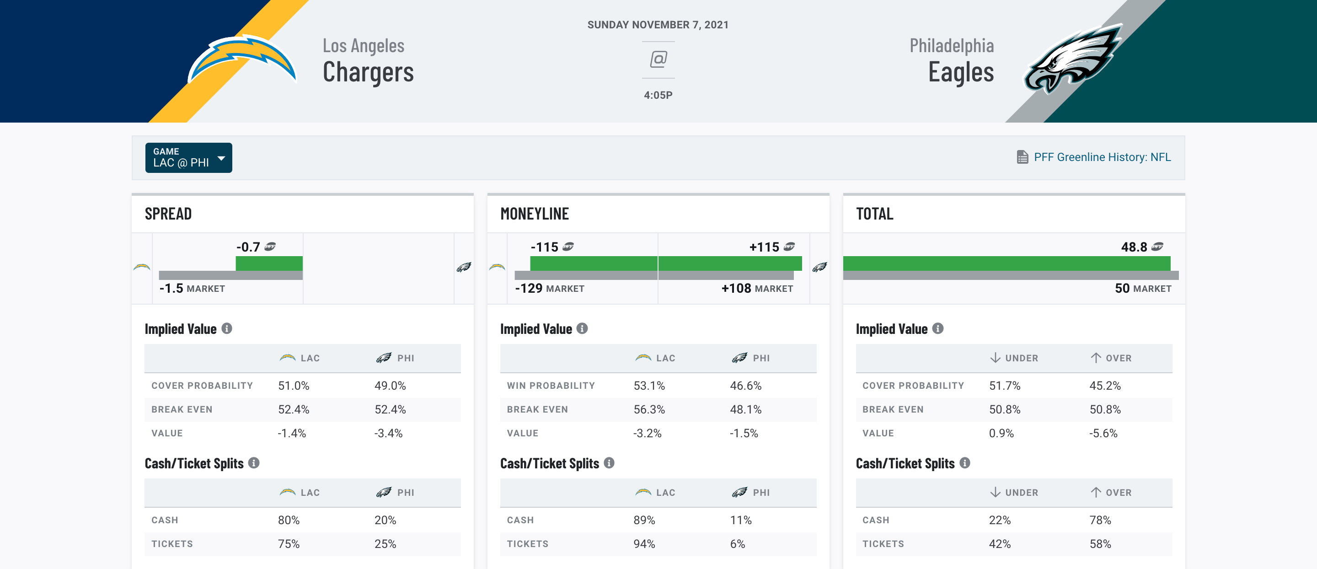Click Moneyline LAC cash 89%

click(x=644, y=520)
